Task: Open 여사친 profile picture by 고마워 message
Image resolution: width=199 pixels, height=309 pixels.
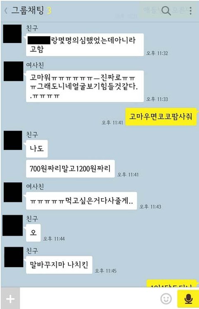Action: coord(13,71)
